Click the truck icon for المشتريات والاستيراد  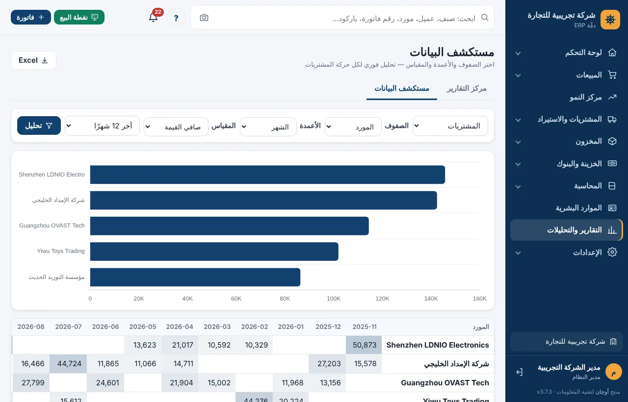[612, 119]
